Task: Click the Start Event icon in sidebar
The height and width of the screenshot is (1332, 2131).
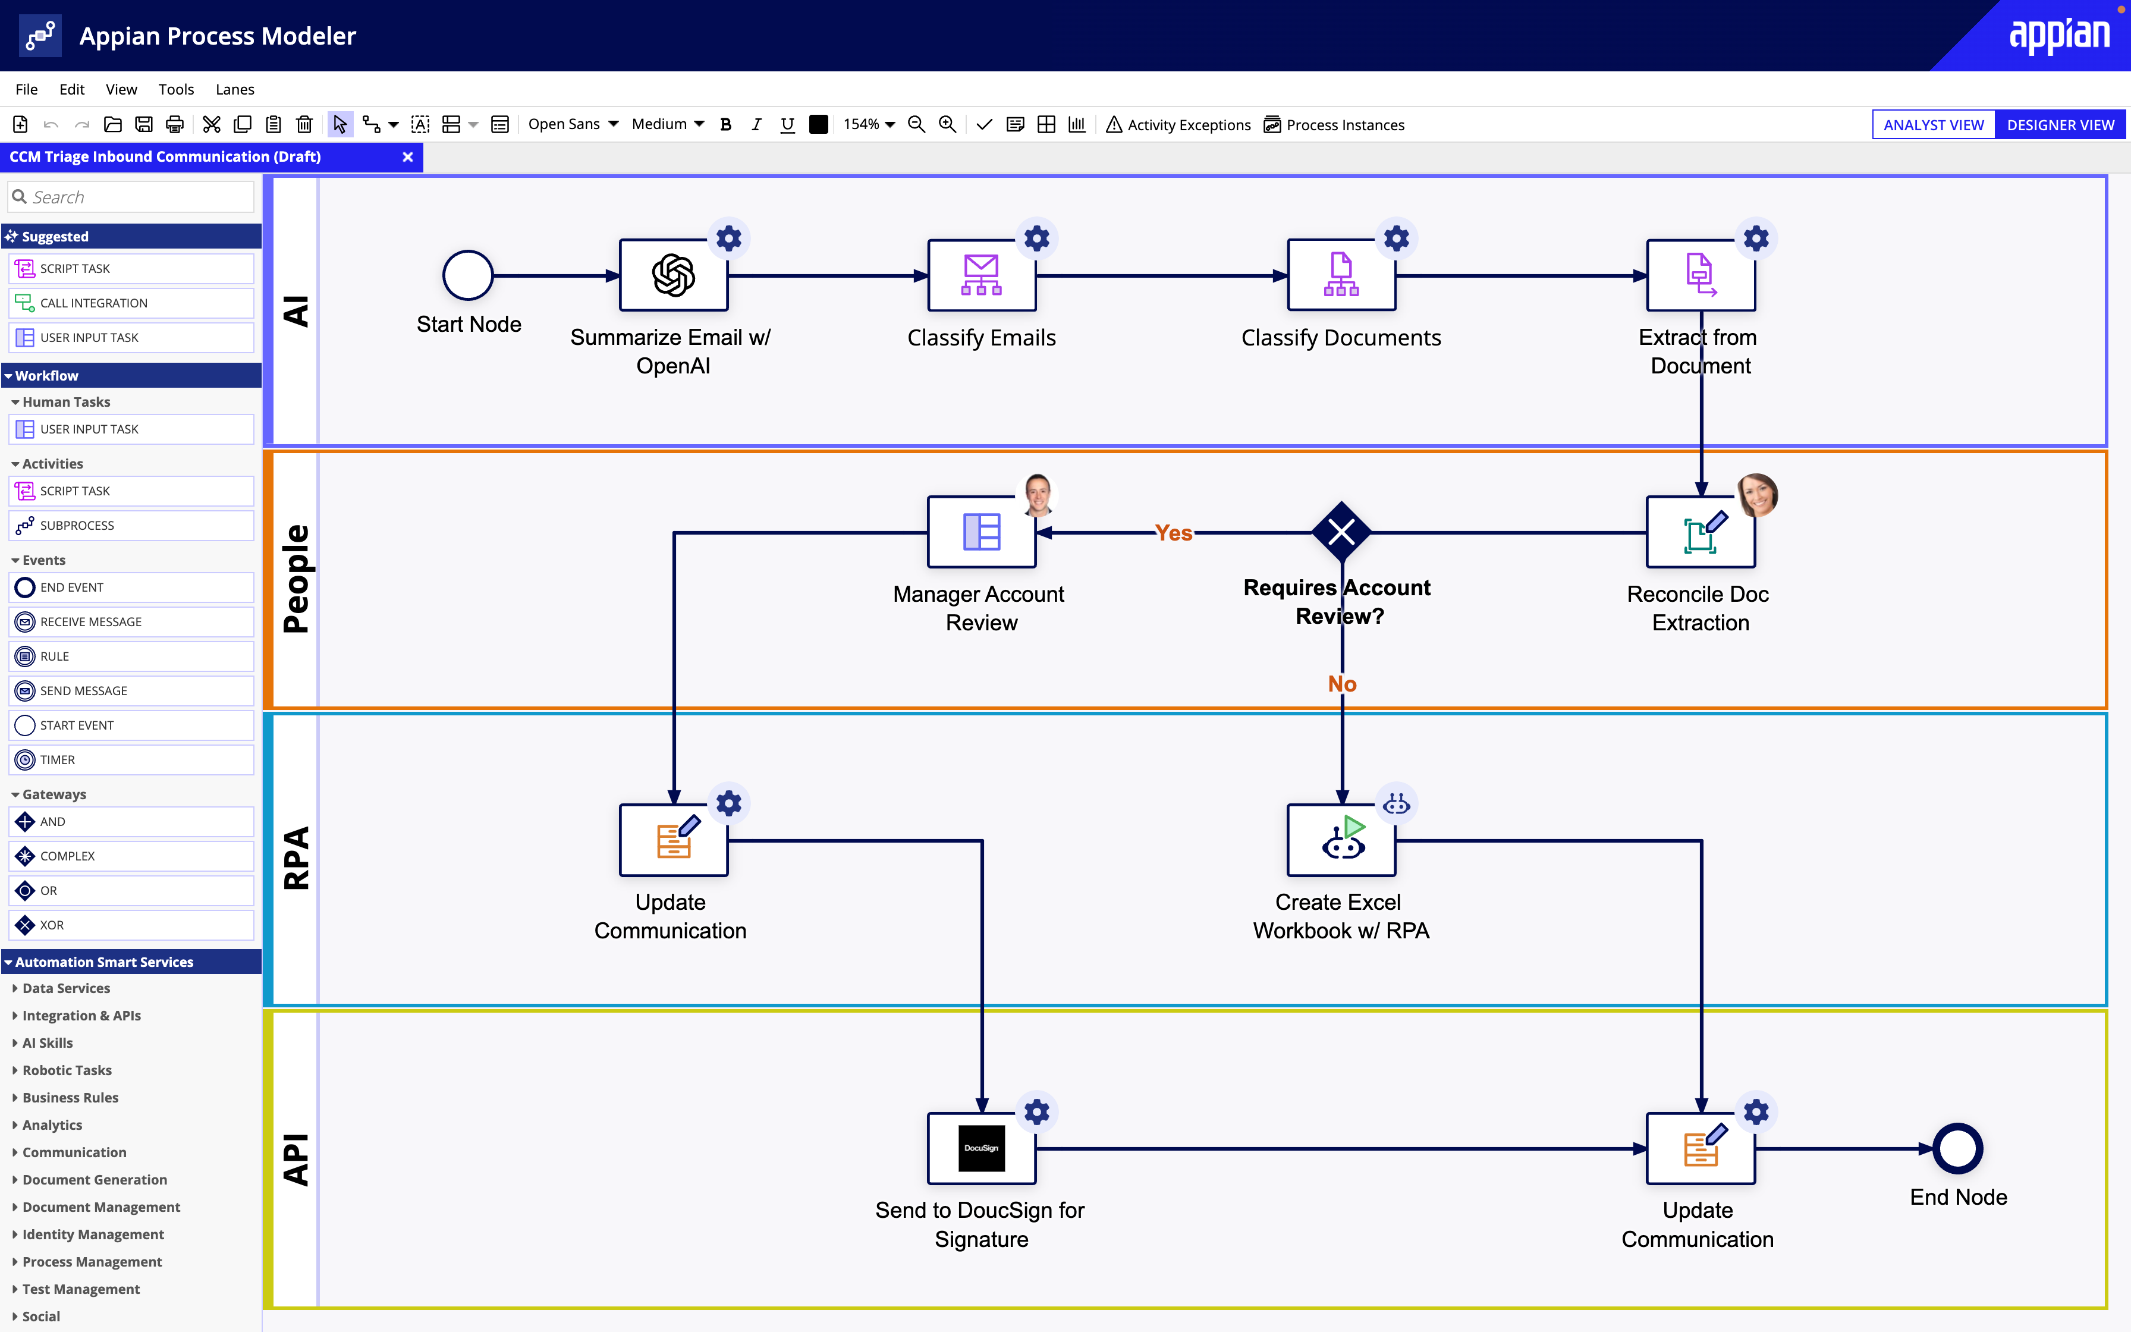Action: pyautogui.click(x=23, y=724)
